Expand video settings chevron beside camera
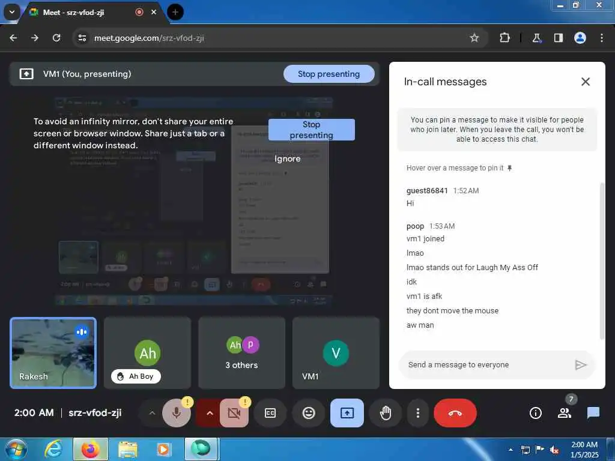Screen dimensions: 615x461 coord(210,413)
